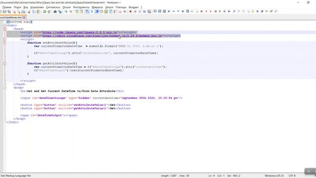The image size is (316, 178).
Task: Follow the cdnjs.cloudflare.com moment.js link
Action: coord(102,36)
